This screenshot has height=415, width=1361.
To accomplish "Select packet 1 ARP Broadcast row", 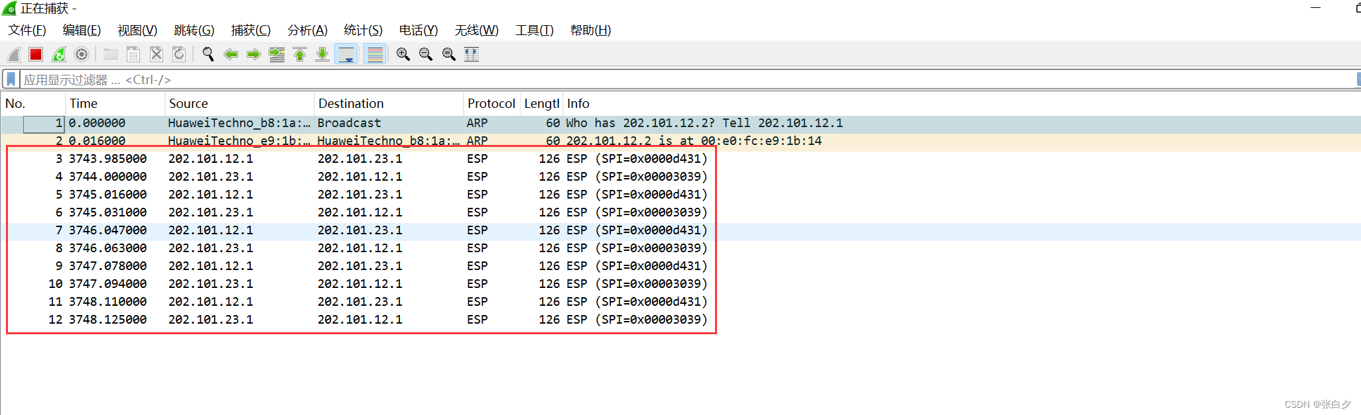I will (680, 123).
